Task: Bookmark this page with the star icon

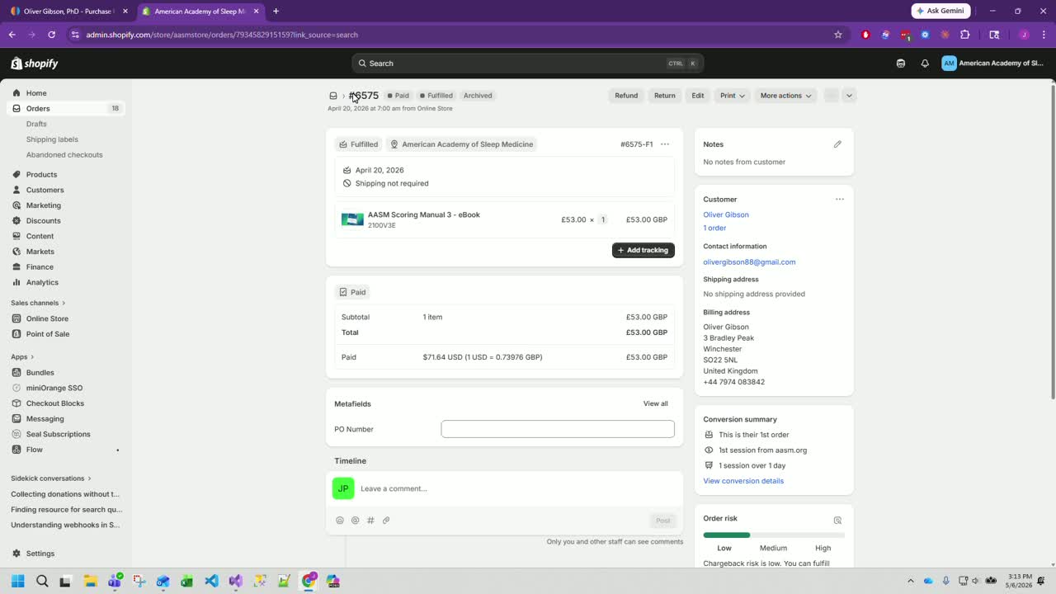Action: click(838, 35)
